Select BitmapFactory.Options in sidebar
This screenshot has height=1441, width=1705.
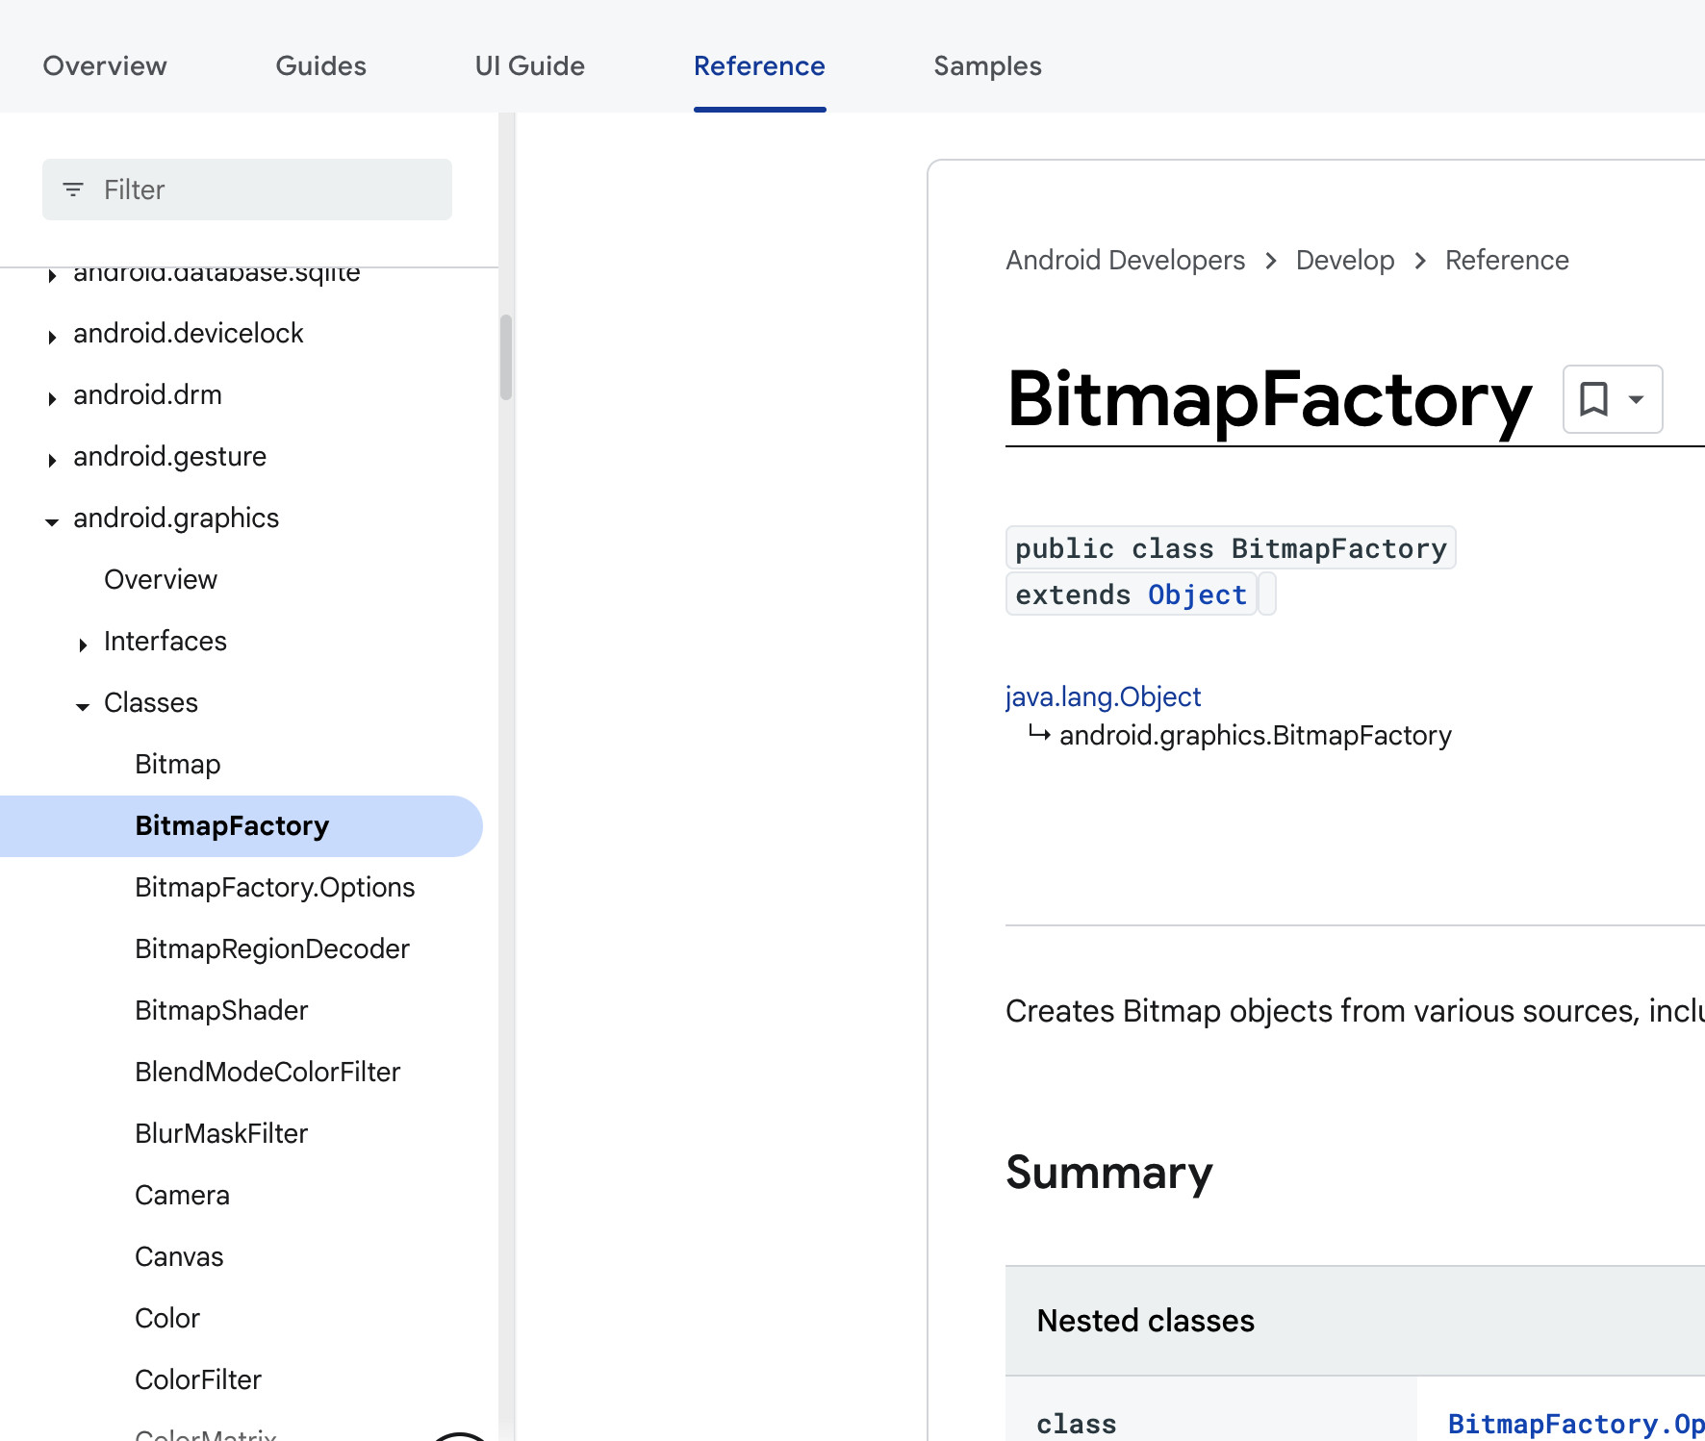[274, 887]
